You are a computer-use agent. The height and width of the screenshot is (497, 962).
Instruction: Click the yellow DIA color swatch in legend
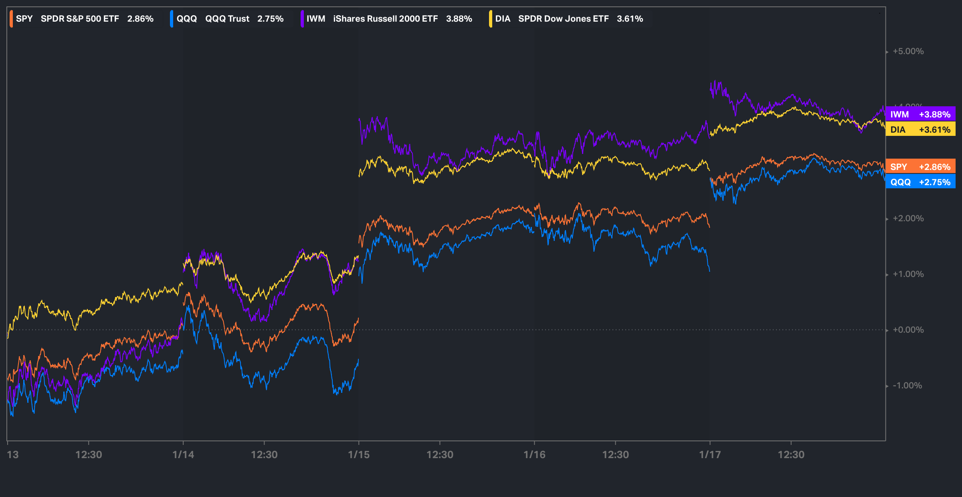point(490,19)
